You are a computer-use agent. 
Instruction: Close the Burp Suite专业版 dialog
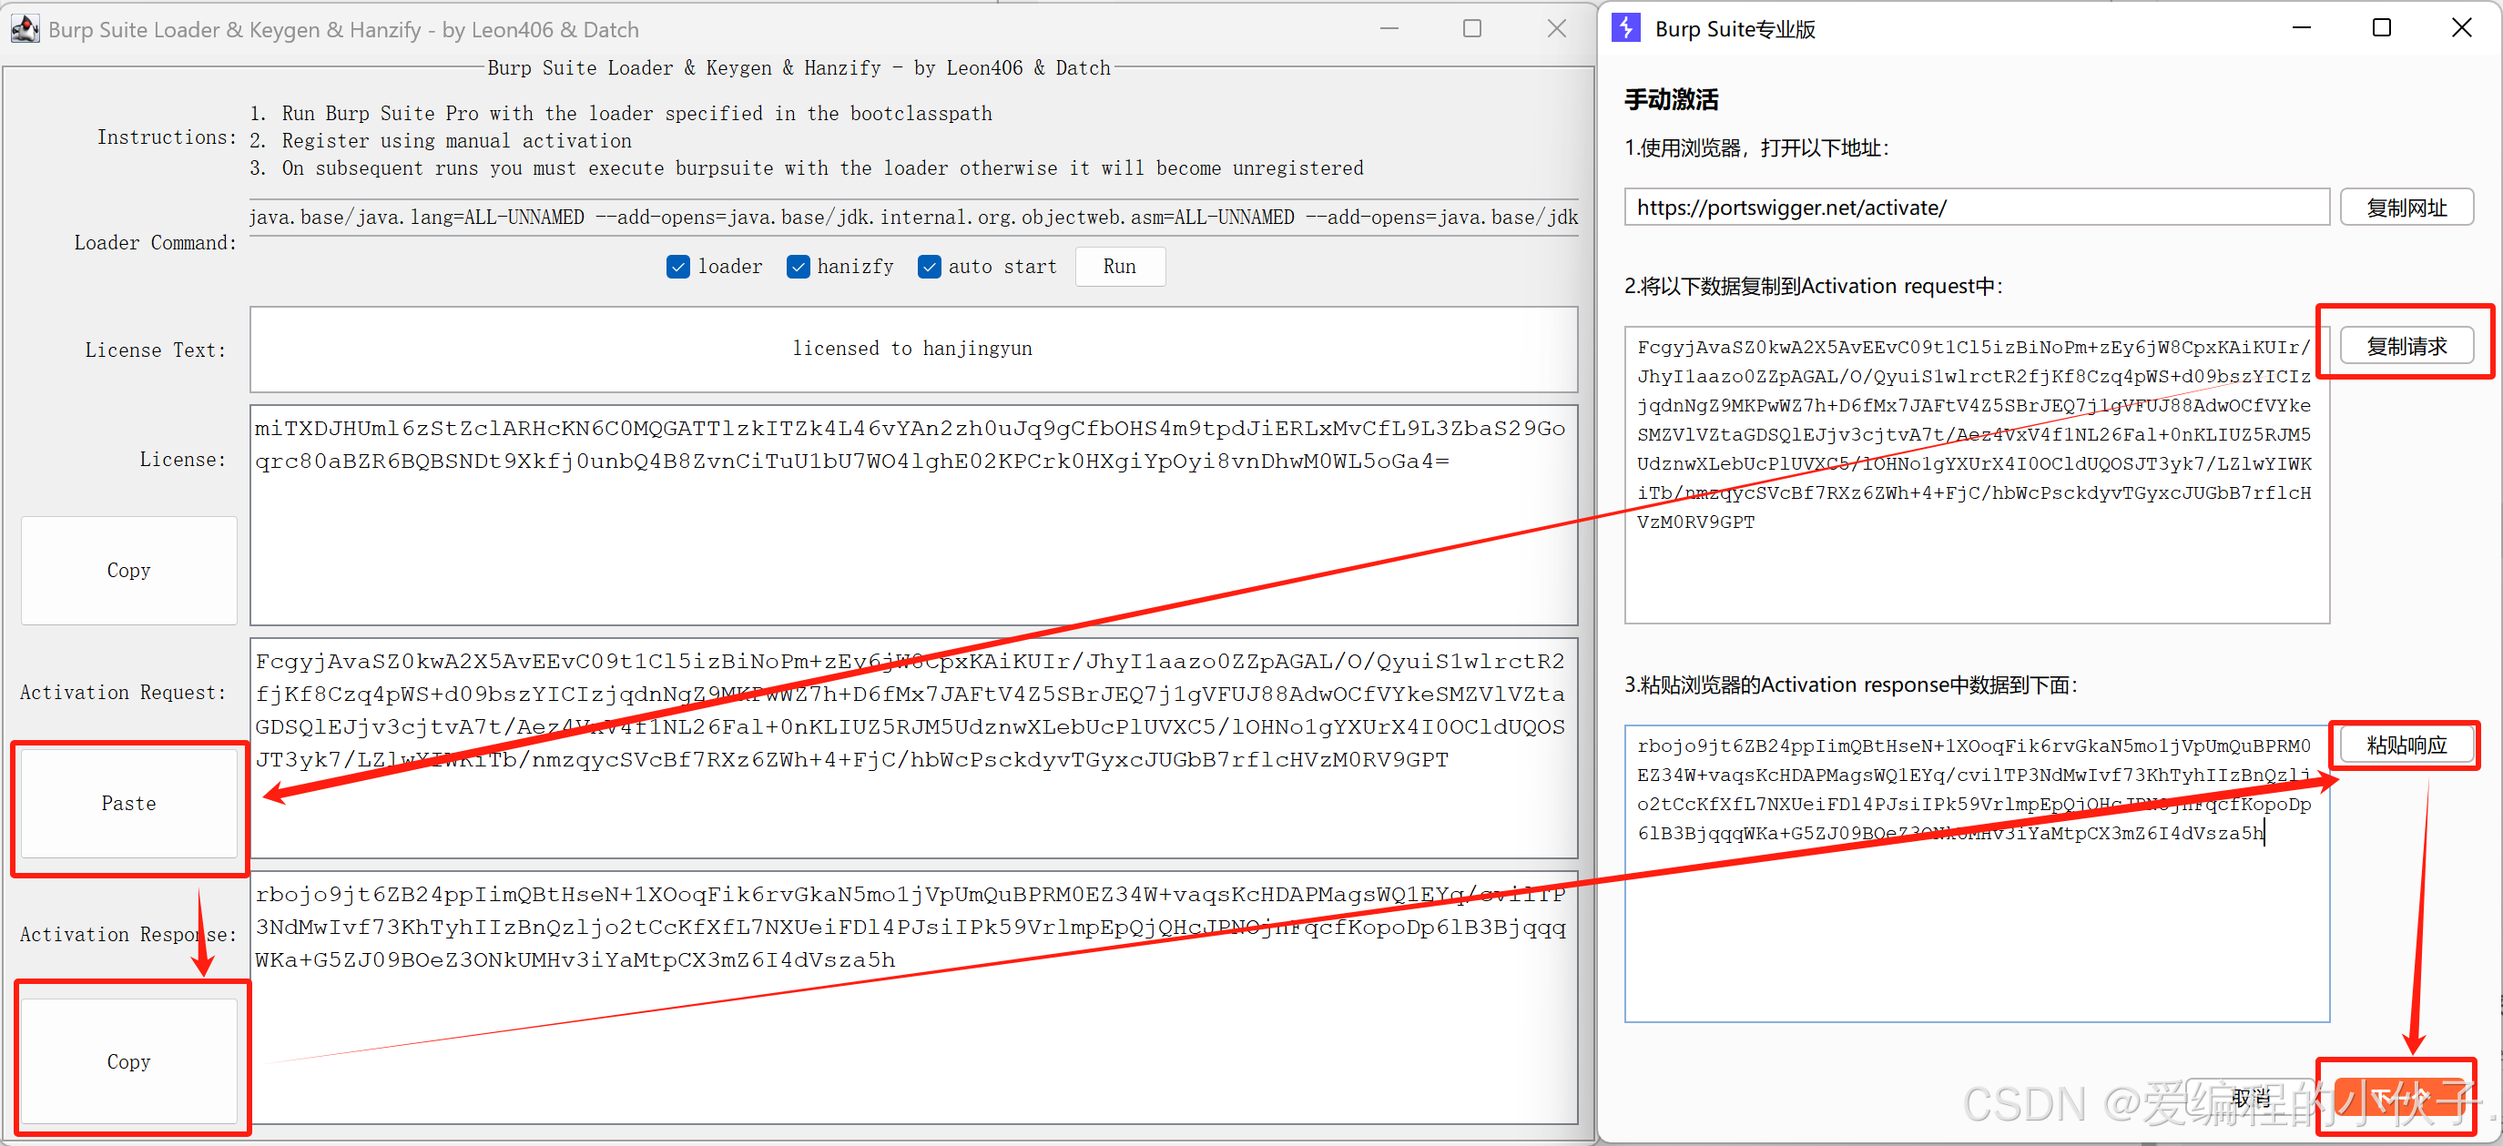(x=2461, y=28)
